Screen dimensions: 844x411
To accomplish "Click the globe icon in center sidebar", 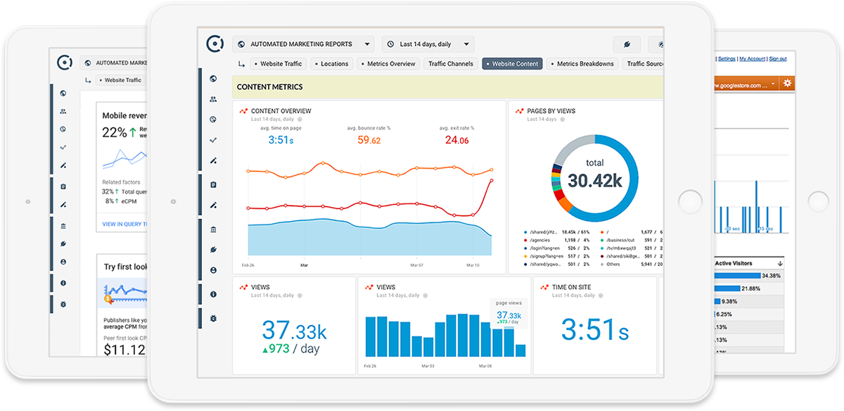I will coord(213,79).
